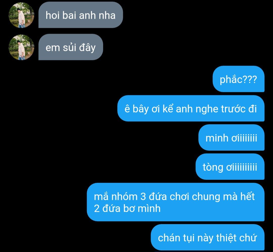
Task: Select the gray "hoi bai anh nha" message
Action: [81, 15]
